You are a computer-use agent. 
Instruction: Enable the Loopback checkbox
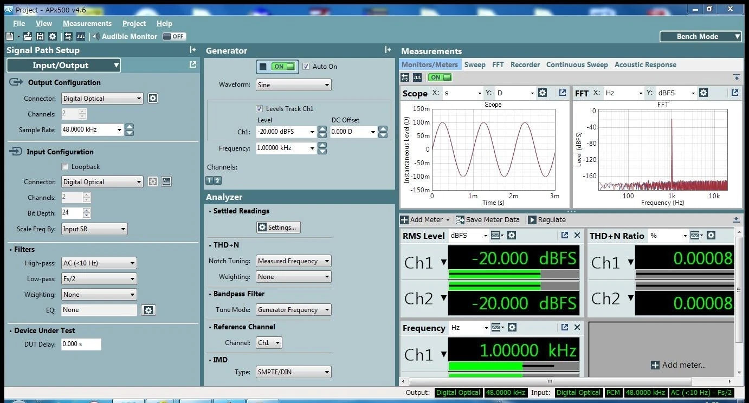[64, 166]
